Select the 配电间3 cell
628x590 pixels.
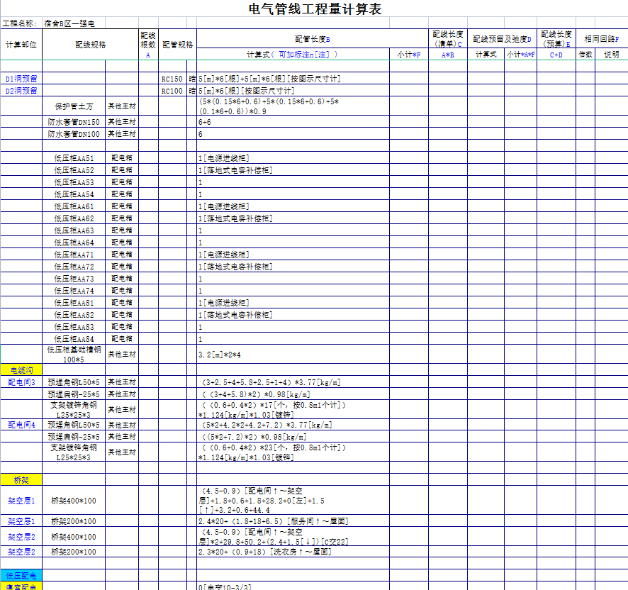21,382
